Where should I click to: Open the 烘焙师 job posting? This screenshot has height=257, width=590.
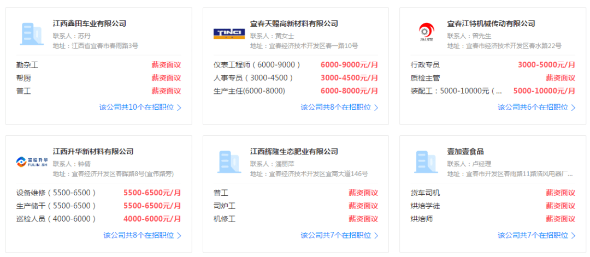coord(421,219)
